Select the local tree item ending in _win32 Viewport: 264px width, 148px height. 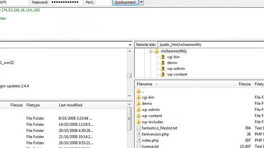(7, 63)
